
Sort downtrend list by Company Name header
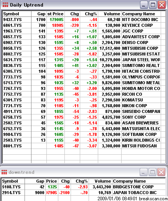[x=139, y=181]
